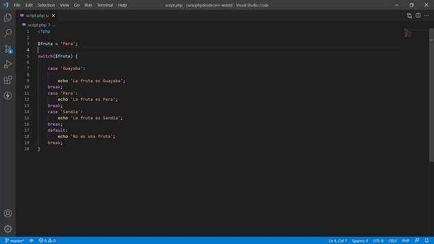This screenshot has width=434, height=244.
Task: Open the errors and warnings indicator
Action: 47,241
